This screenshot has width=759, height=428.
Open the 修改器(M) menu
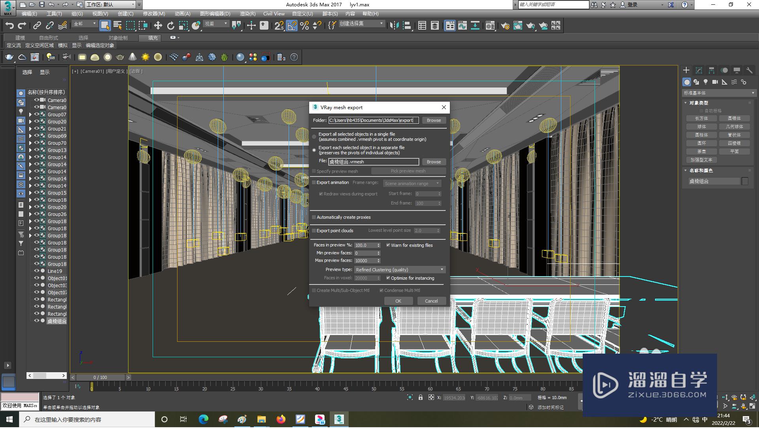(x=154, y=13)
